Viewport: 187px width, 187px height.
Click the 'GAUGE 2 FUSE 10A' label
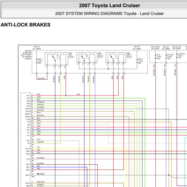point(181,56)
